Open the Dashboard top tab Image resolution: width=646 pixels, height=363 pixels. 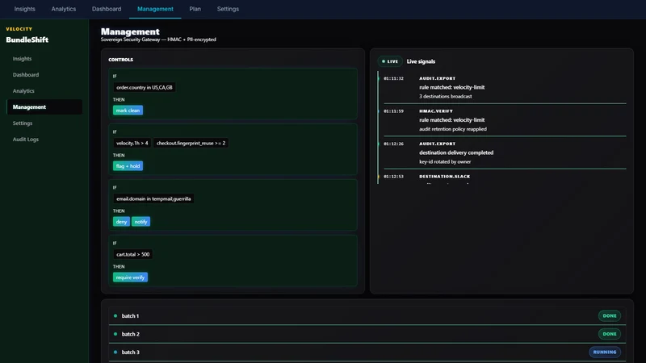pyautogui.click(x=107, y=9)
